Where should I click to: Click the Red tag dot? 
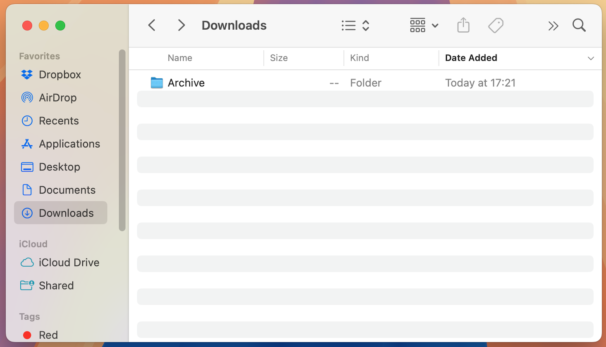pyautogui.click(x=27, y=335)
